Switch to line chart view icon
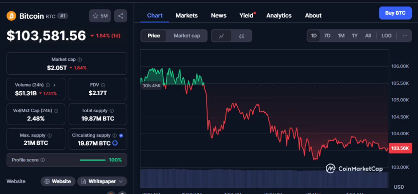The image size is (418, 194). pyautogui.click(x=221, y=36)
